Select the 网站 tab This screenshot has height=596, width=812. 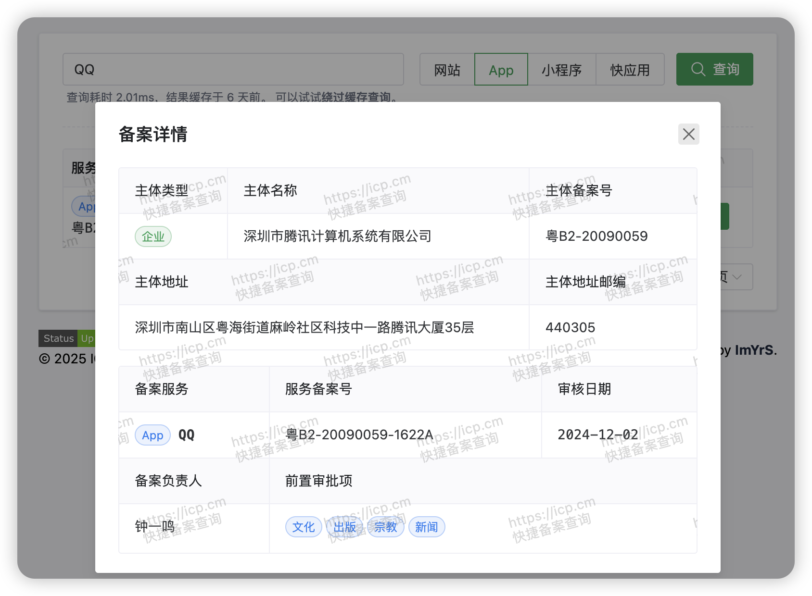(x=447, y=69)
